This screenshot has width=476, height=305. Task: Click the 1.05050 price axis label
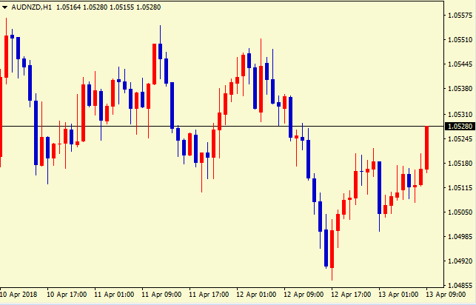(x=460, y=212)
